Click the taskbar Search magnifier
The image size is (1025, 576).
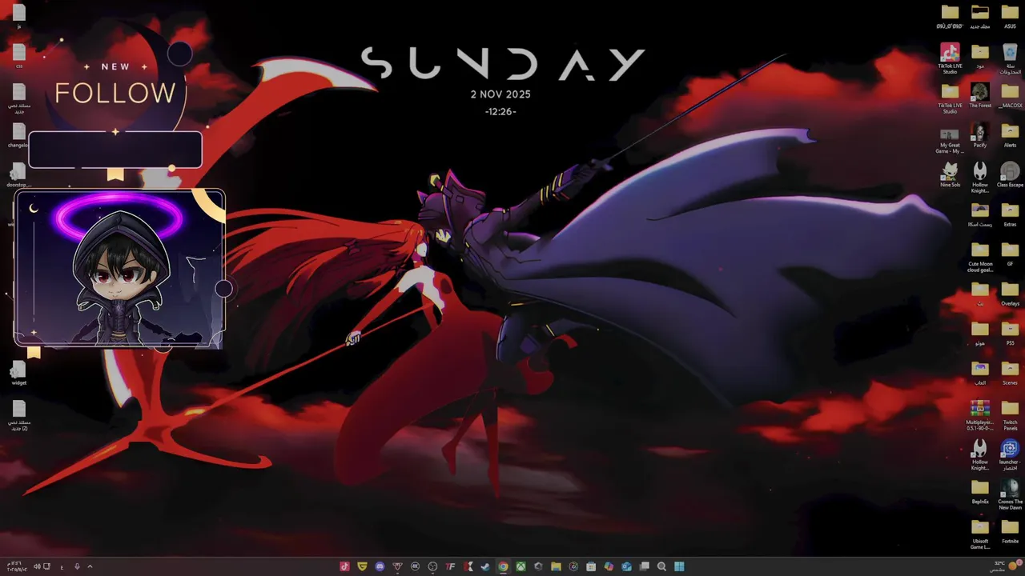pyautogui.click(x=661, y=566)
